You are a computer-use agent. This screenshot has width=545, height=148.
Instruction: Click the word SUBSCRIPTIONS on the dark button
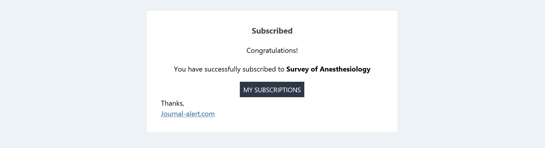click(x=277, y=90)
